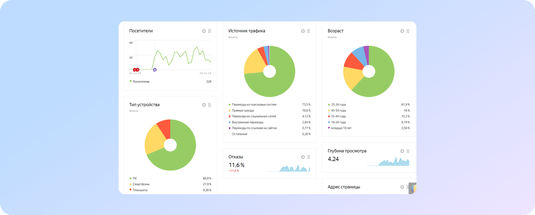Open settings gear on Посетители widget

(204, 31)
